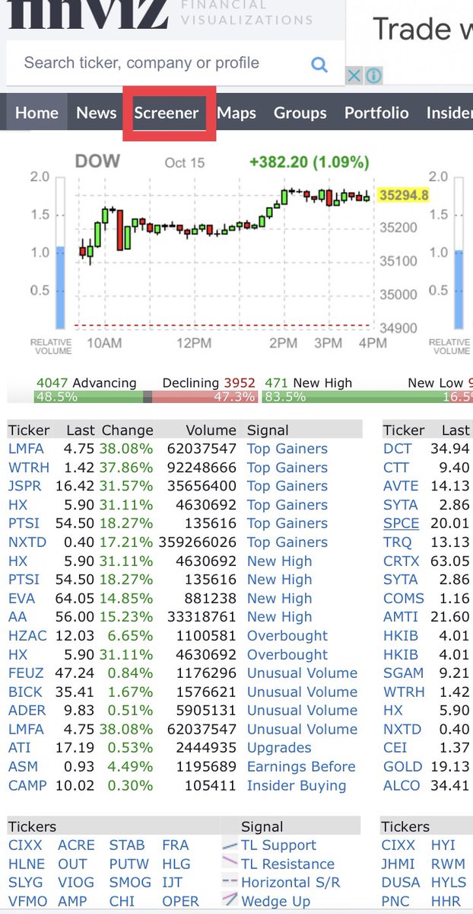Open AMTI ticker link
The width and height of the screenshot is (473, 914).
click(401, 617)
